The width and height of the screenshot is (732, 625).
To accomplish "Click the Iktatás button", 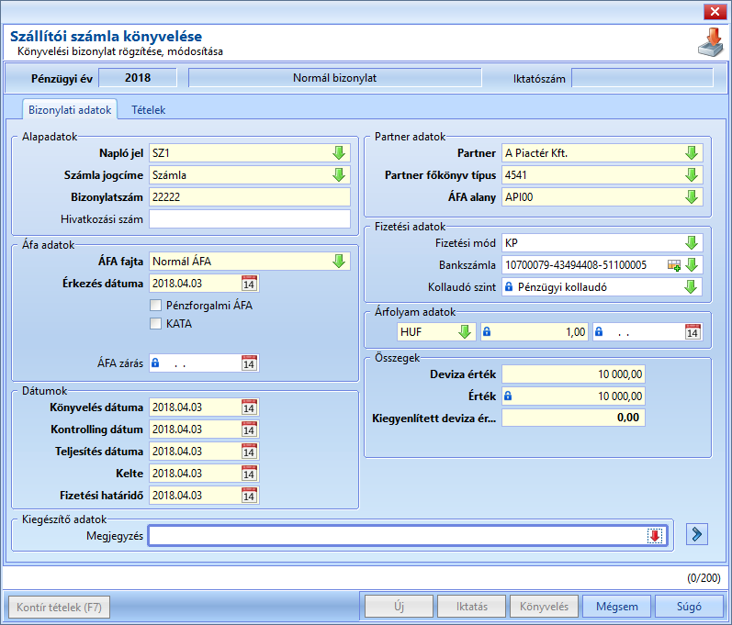I will point(471,607).
